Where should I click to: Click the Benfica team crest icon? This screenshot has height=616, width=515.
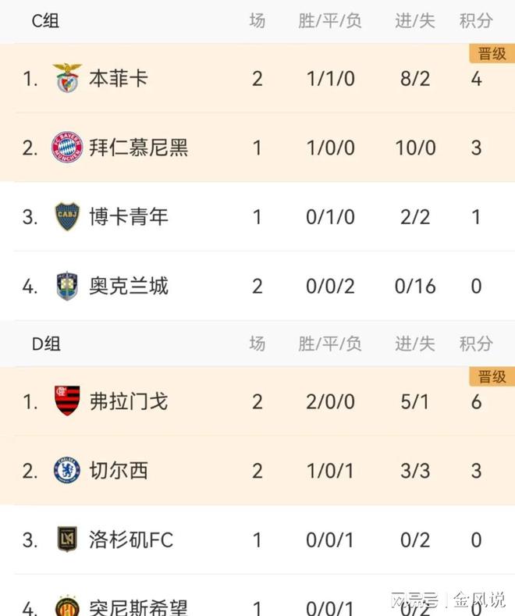click(67, 78)
